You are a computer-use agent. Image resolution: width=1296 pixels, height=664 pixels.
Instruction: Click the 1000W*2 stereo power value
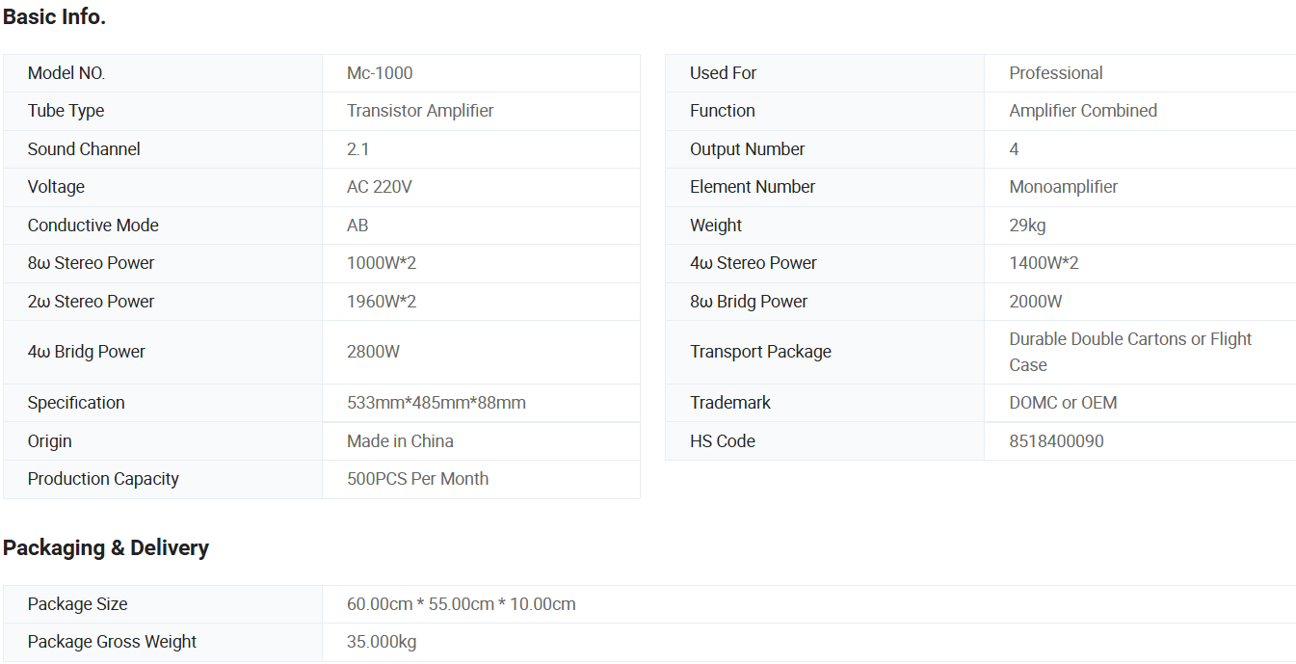point(382,263)
